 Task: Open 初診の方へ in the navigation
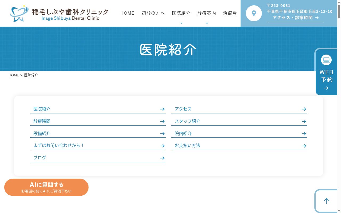153,13
